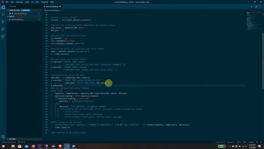The height and width of the screenshot is (149, 264).
Task: Open File Explorer from taskbar
Action: (13, 146)
